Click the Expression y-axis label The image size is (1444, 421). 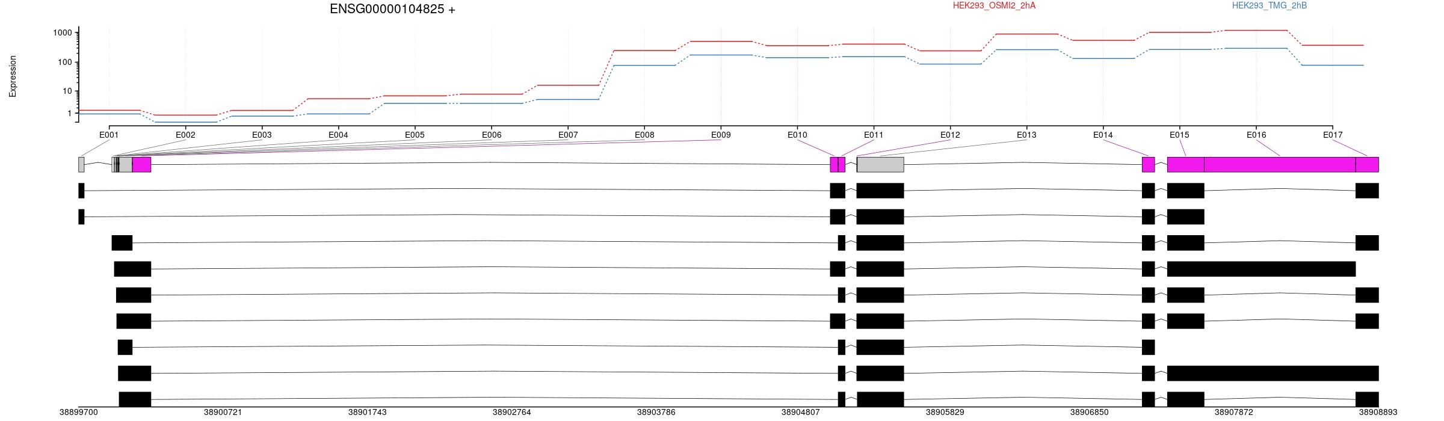point(13,76)
